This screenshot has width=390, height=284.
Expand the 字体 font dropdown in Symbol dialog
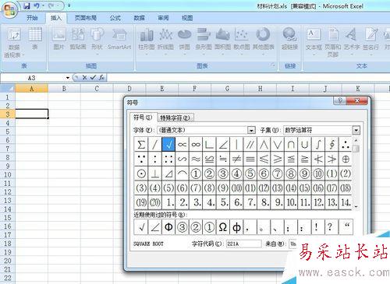(x=251, y=130)
